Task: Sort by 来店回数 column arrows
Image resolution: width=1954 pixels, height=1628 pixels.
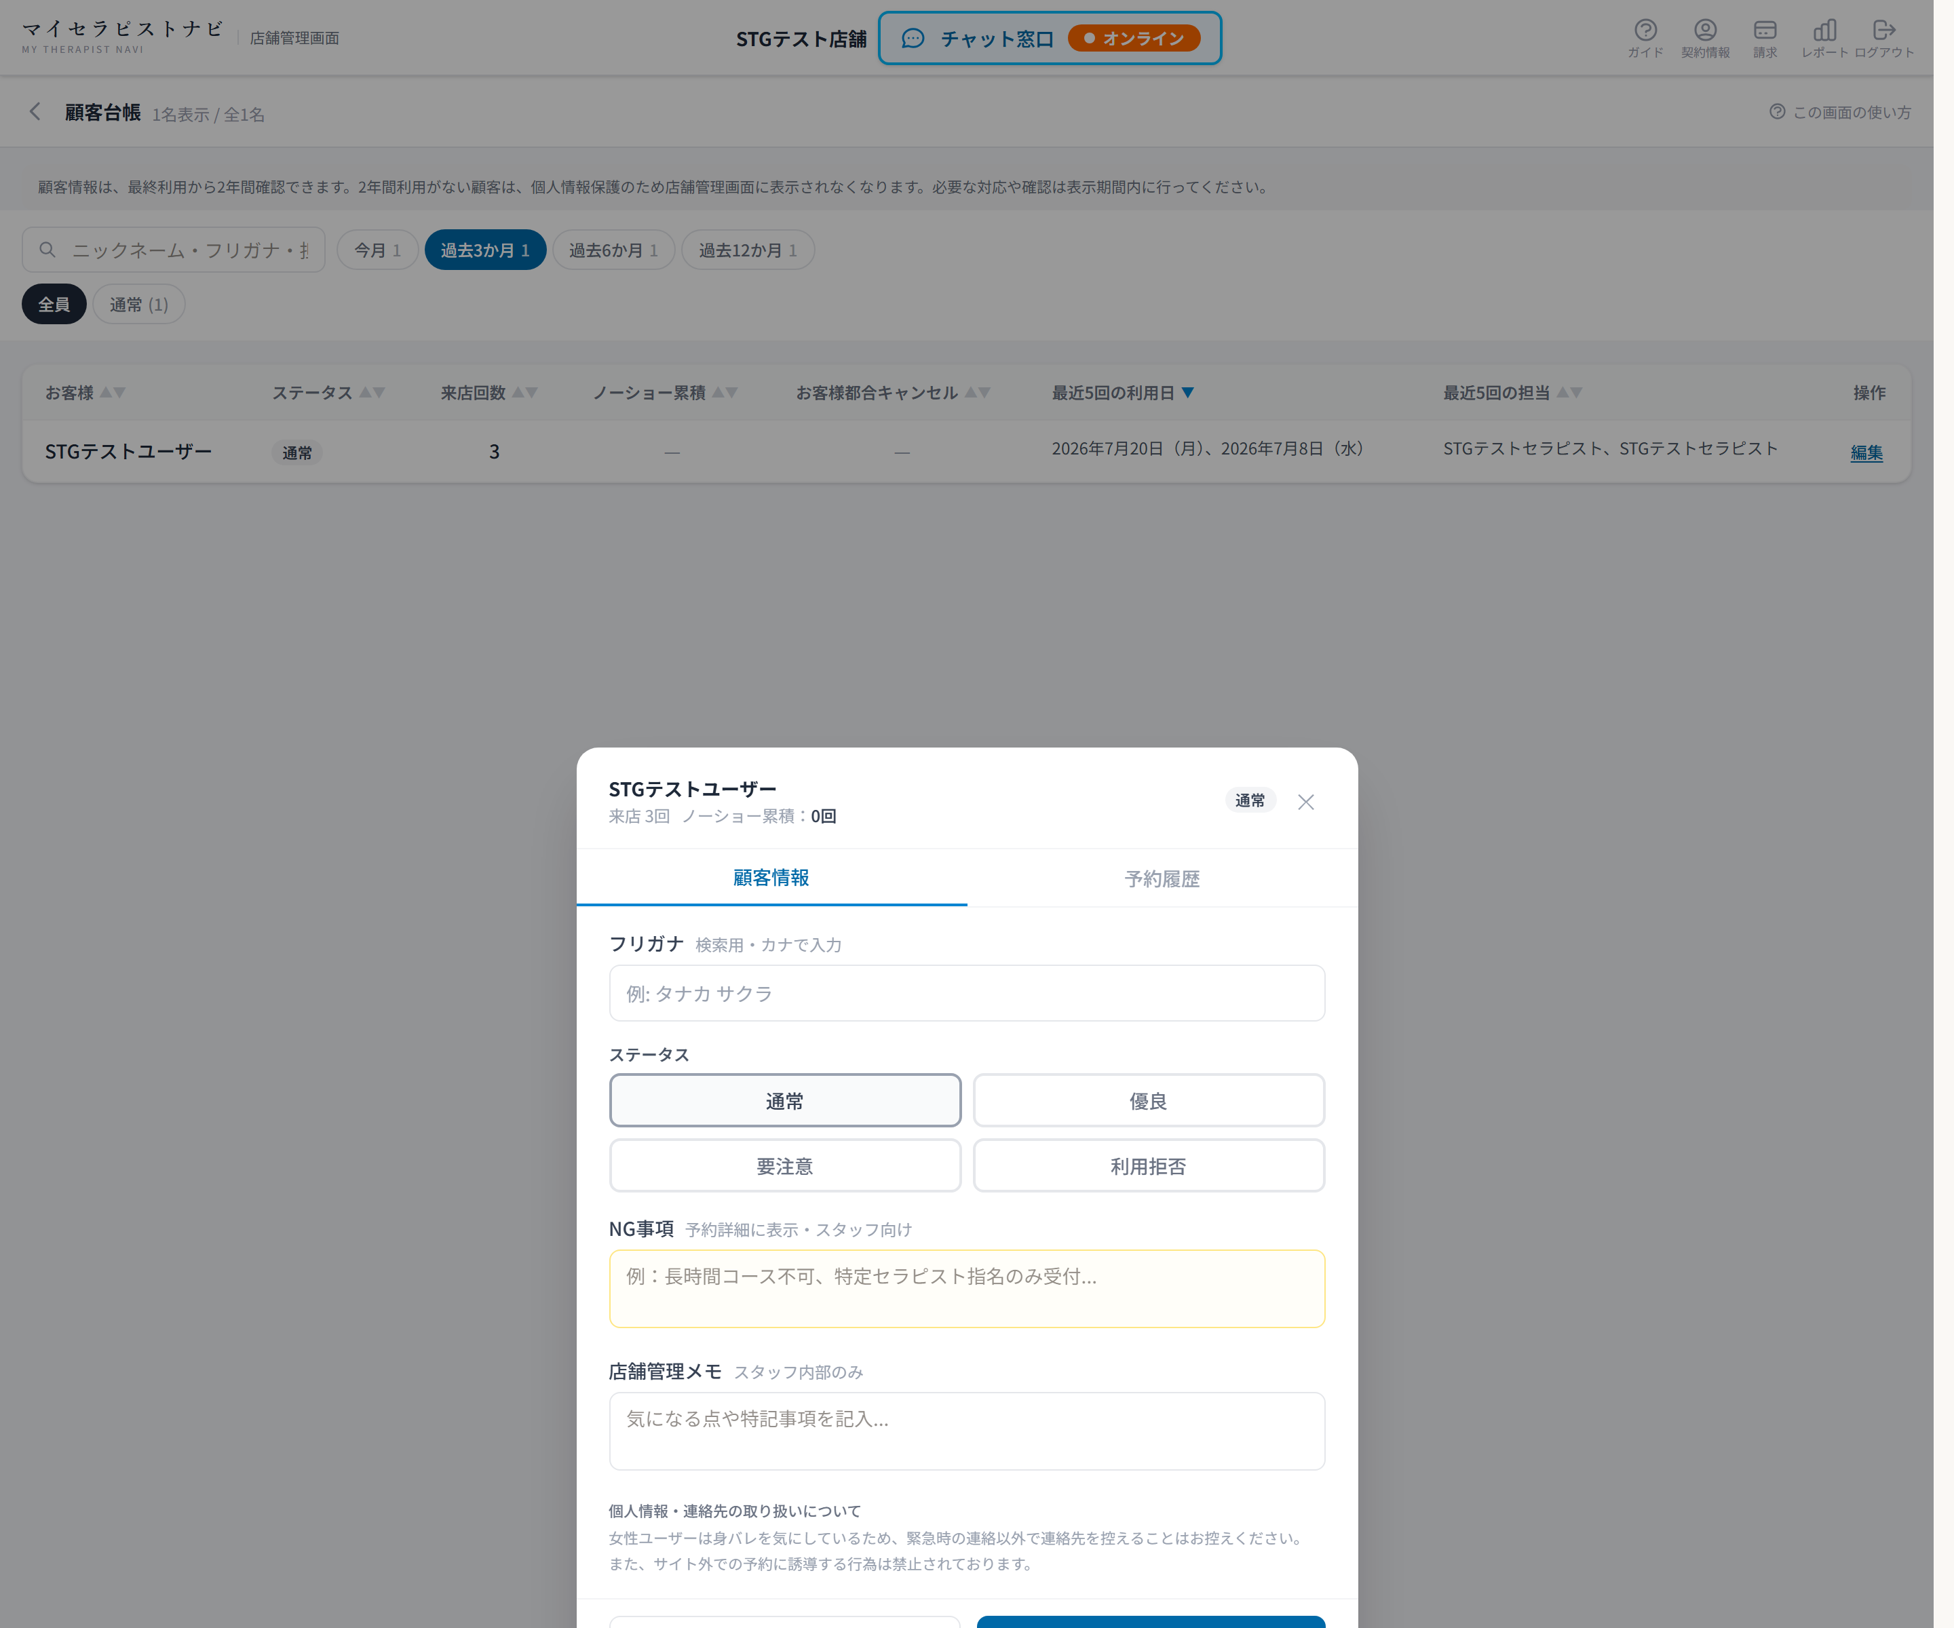Action: click(524, 393)
